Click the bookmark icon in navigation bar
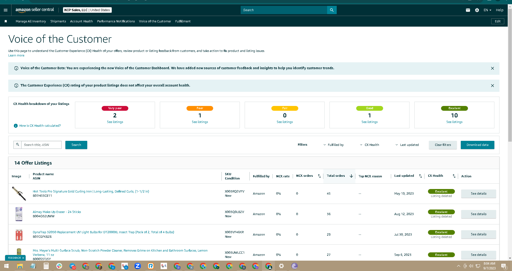512x271 pixels. (x=6, y=21)
